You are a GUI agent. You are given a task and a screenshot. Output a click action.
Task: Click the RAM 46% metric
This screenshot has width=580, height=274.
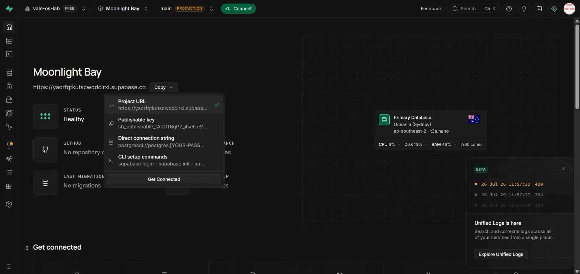click(x=441, y=145)
